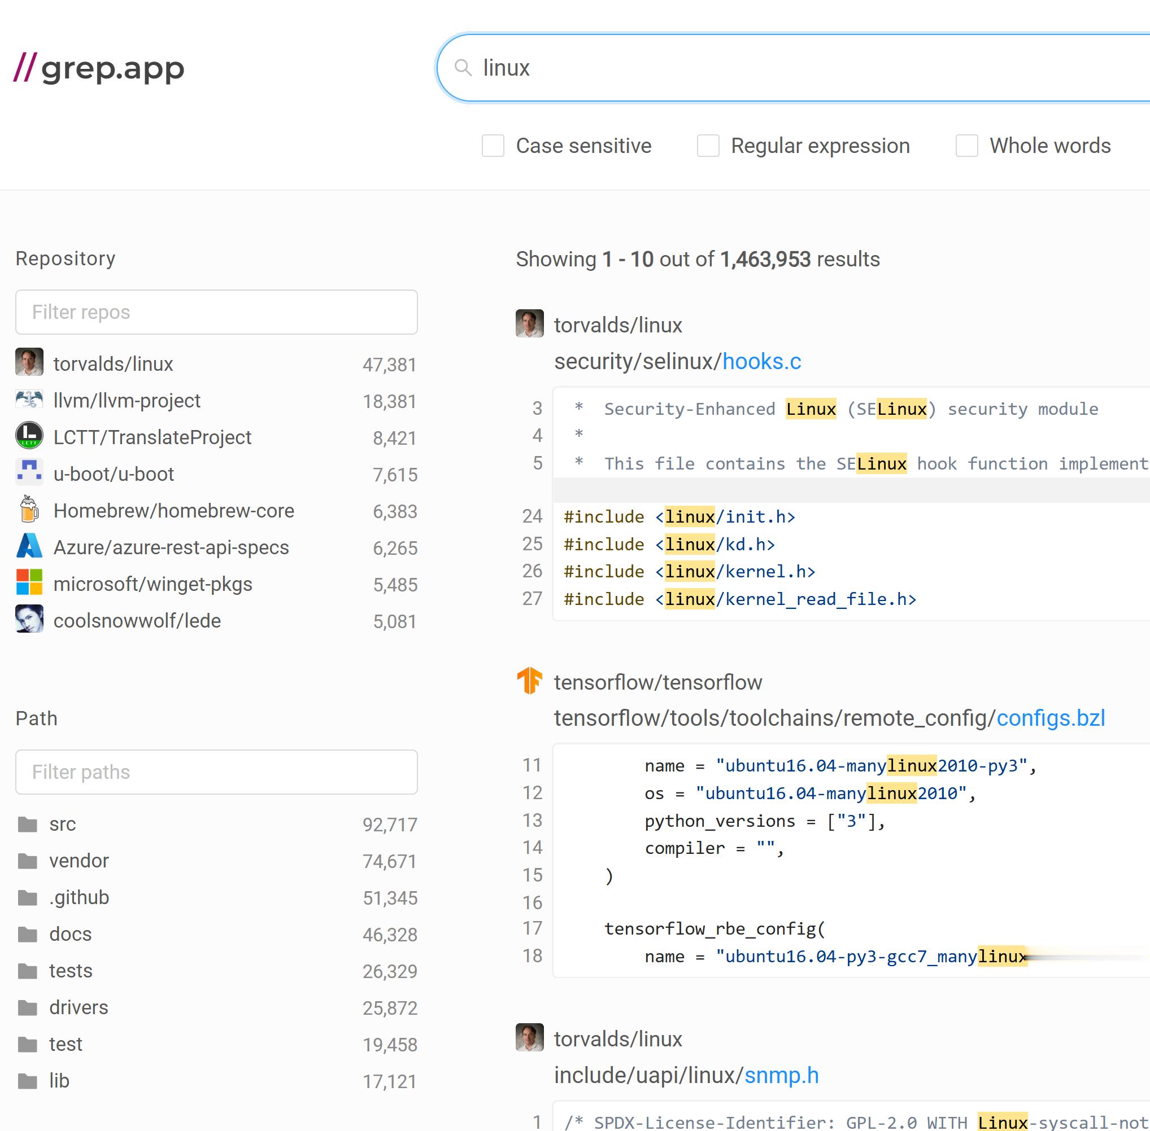Filter by LCTT/TranslateProject repository
This screenshot has width=1150, height=1131.
216,437
